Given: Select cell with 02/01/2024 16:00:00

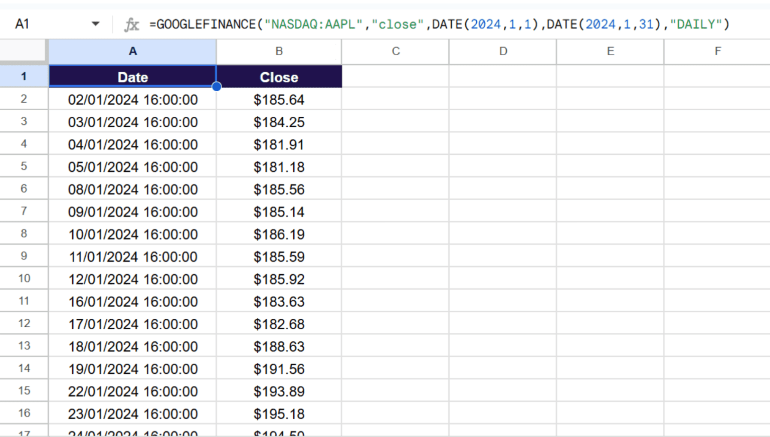Looking at the screenshot, I should [x=132, y=99].
